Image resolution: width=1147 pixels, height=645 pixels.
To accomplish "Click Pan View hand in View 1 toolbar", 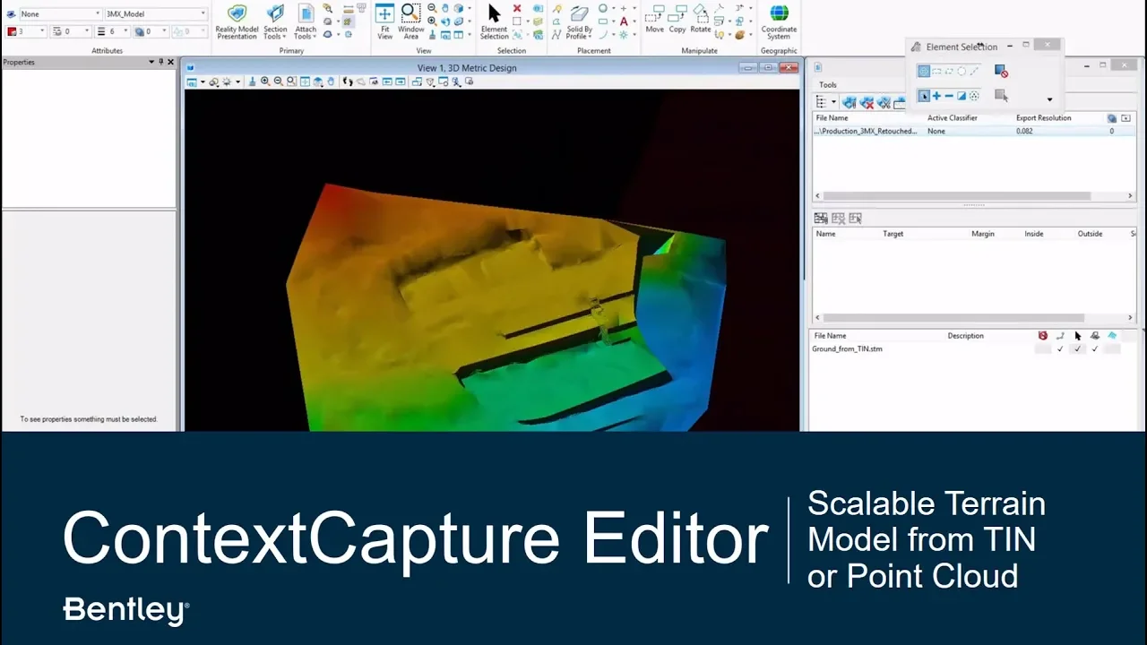I will pyautogui.click(x=332, y=82).
